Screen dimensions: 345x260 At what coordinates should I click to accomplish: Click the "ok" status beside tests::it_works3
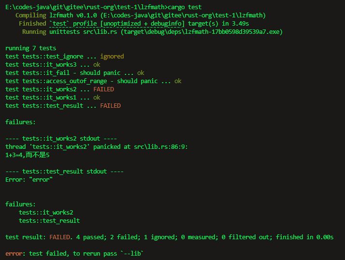coord(97,65)
